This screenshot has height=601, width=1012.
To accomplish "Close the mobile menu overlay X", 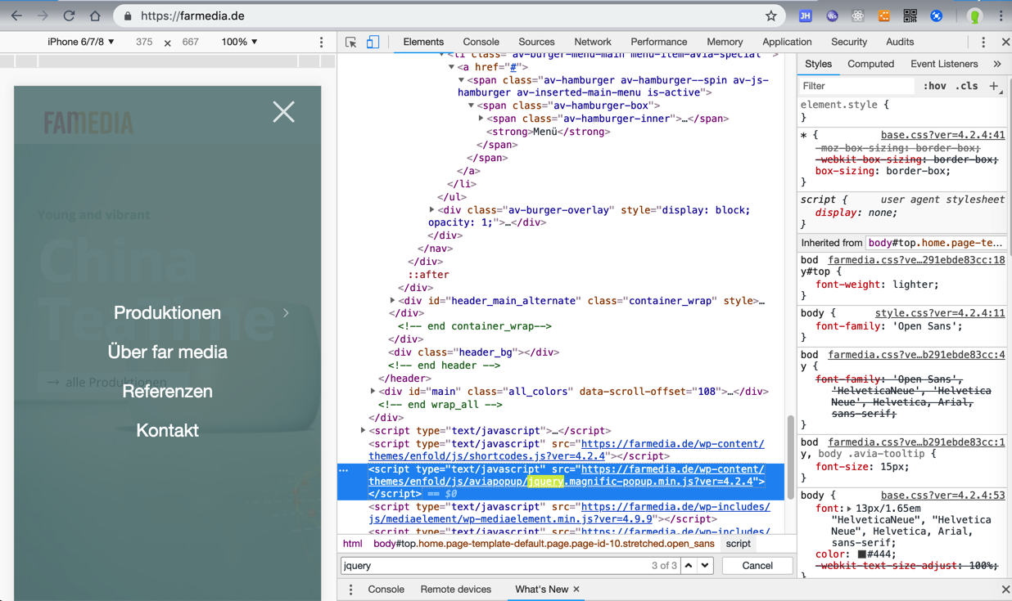I will pyautogui.click(x=283, y=112).
